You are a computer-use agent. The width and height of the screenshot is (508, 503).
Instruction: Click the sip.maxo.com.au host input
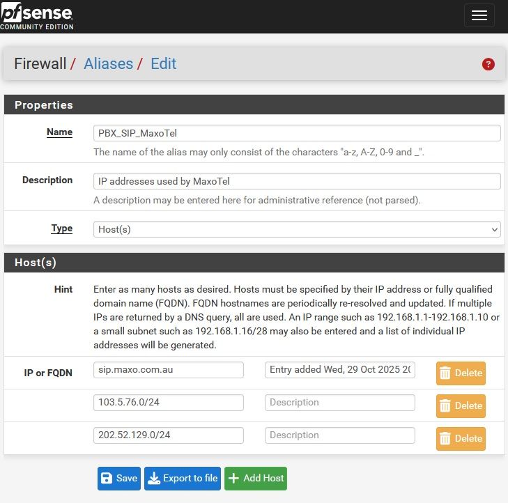(169, 370)
